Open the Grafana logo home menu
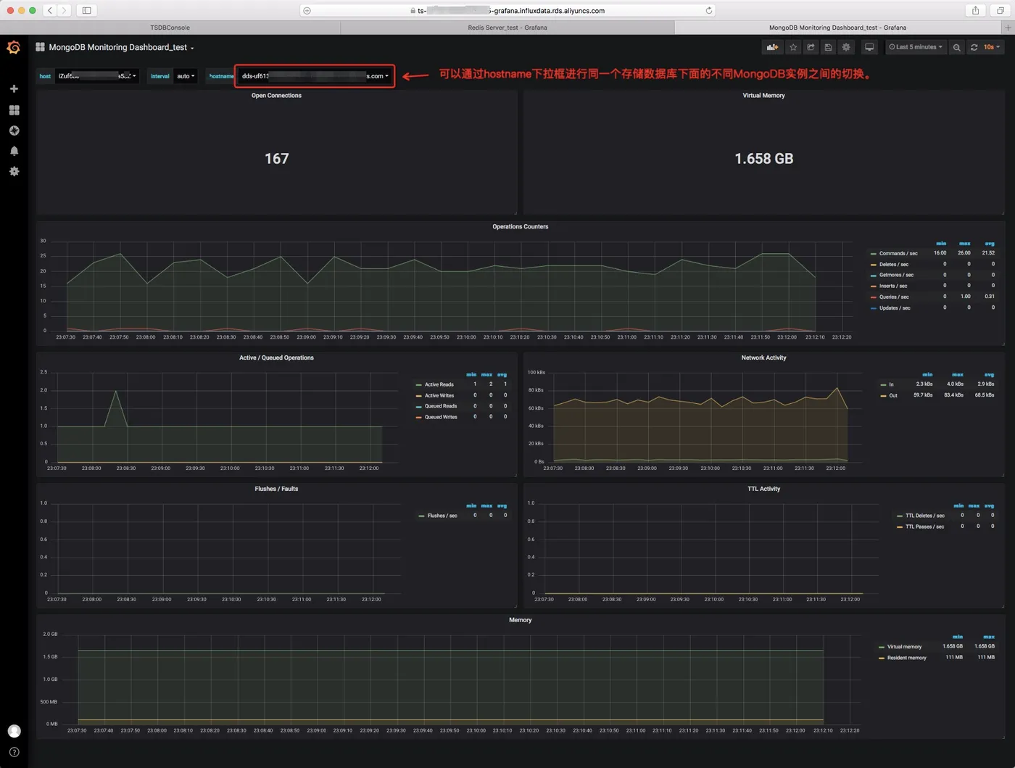This screenshot has height=768, width=1015. pyautogui.click(x=14, y=47)
